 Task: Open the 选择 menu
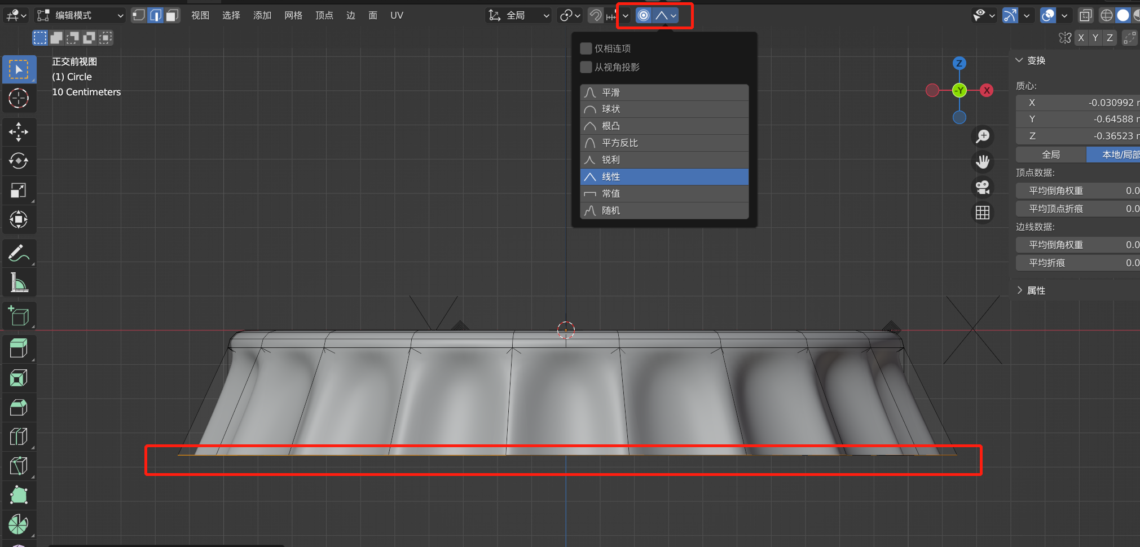pyautogui.click(x=231, y=15)
